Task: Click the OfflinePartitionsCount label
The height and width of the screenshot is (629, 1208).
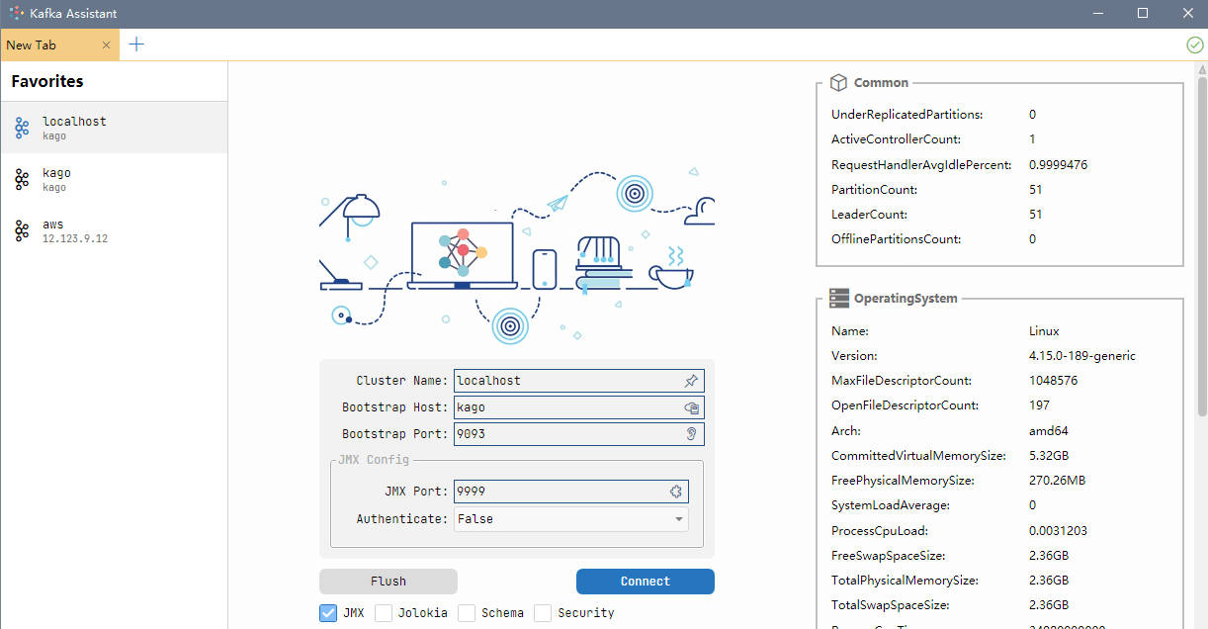Action: pyautogui.click(x=897, y=239)
